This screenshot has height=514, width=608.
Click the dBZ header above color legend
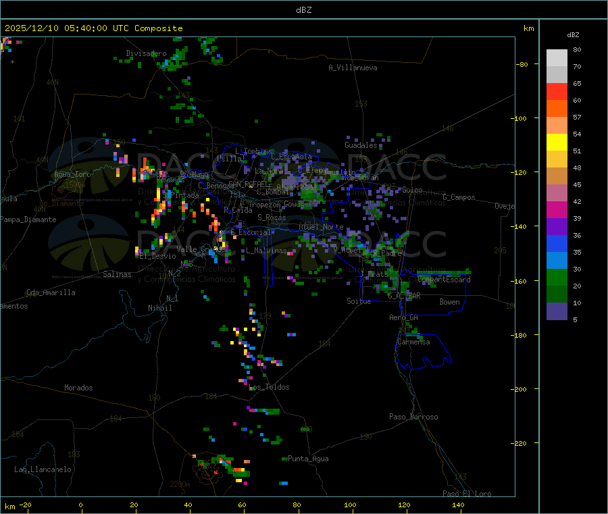click(x=573, y=35)
